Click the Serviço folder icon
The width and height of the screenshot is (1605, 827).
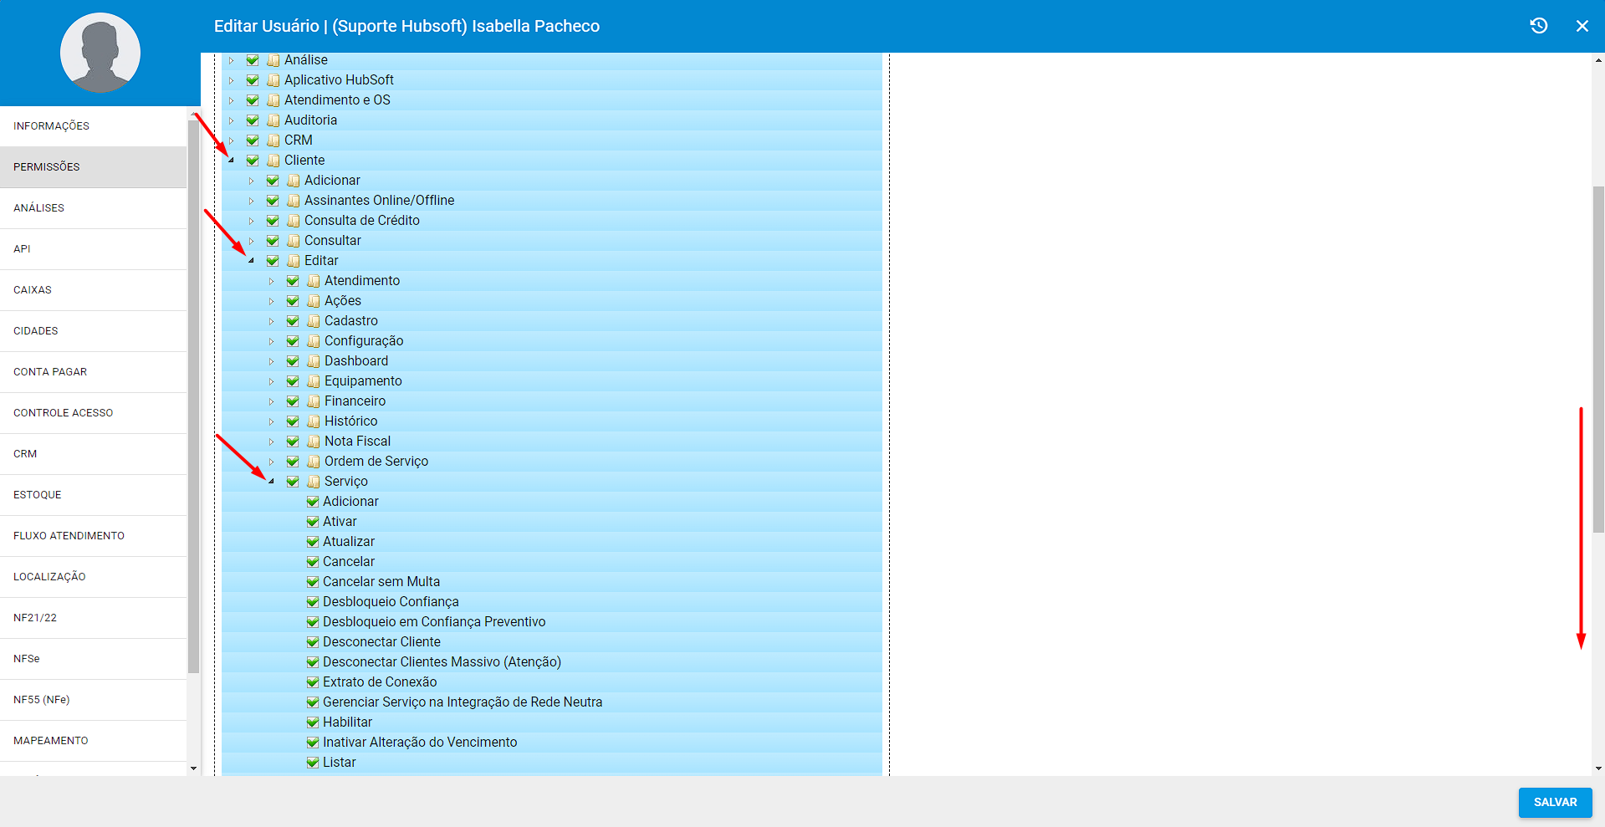313,482
